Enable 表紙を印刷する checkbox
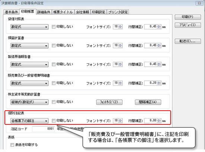 12,145
